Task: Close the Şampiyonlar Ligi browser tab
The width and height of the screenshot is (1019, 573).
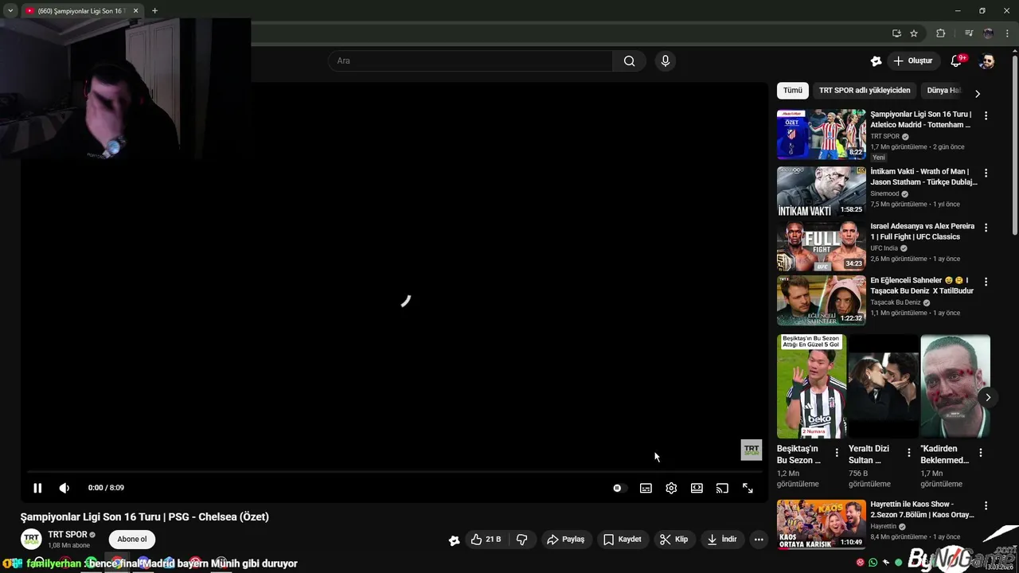Action: 135,11
